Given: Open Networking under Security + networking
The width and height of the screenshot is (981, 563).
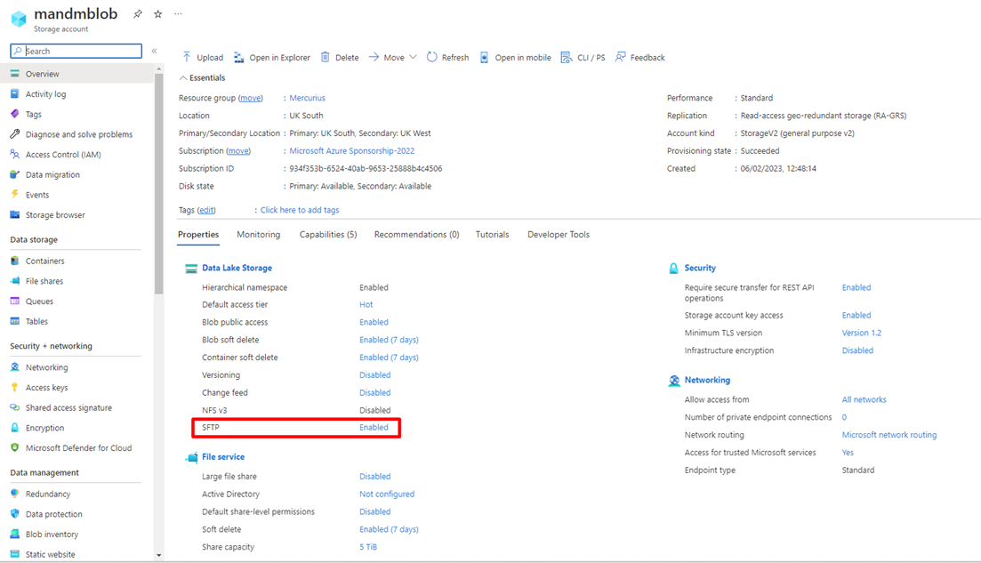Looking at the screenshot, I should pyautogui.click(x=47, y=367).
